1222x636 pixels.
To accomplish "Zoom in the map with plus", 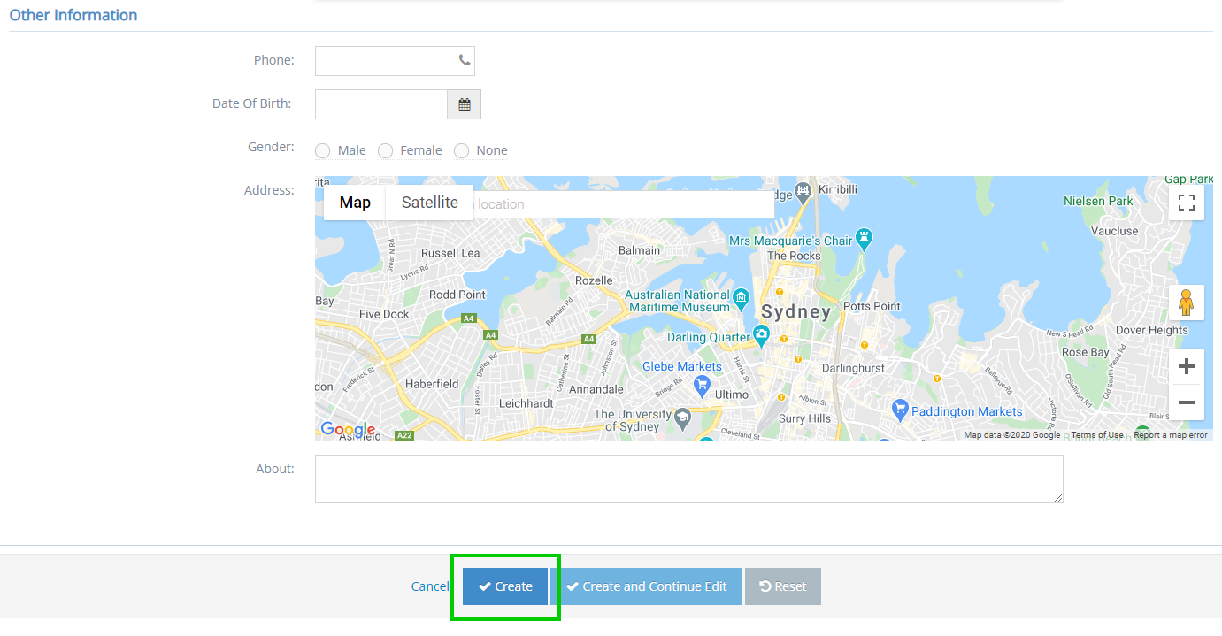I will coord(1186,366).
